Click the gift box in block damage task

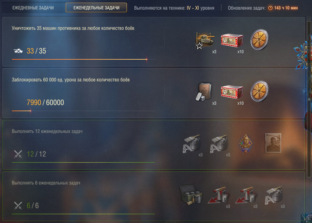[x=232, y=92]
